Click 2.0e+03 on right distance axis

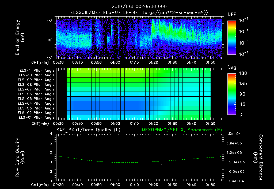(234, 153)
